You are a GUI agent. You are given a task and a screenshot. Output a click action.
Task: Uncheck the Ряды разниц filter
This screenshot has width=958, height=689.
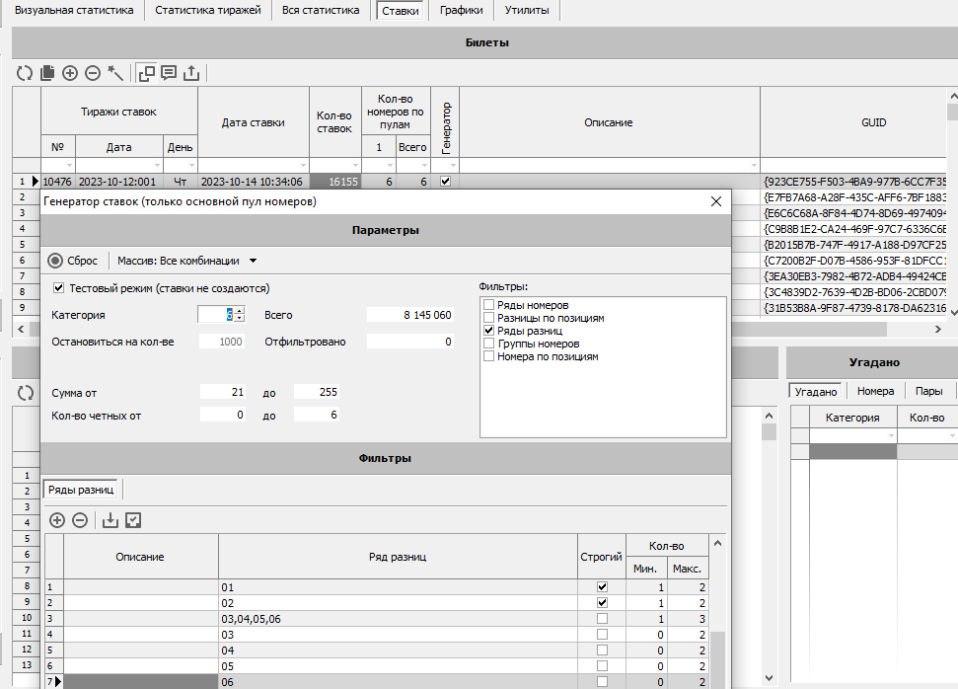point(488,330)
